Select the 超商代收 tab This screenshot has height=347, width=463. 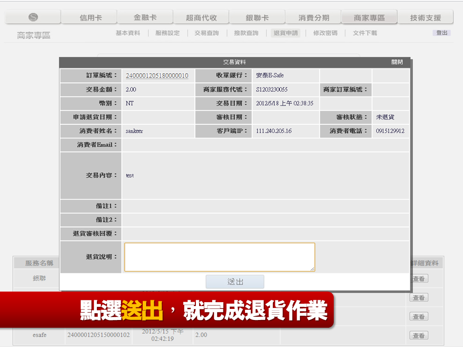tap(201, 16)
